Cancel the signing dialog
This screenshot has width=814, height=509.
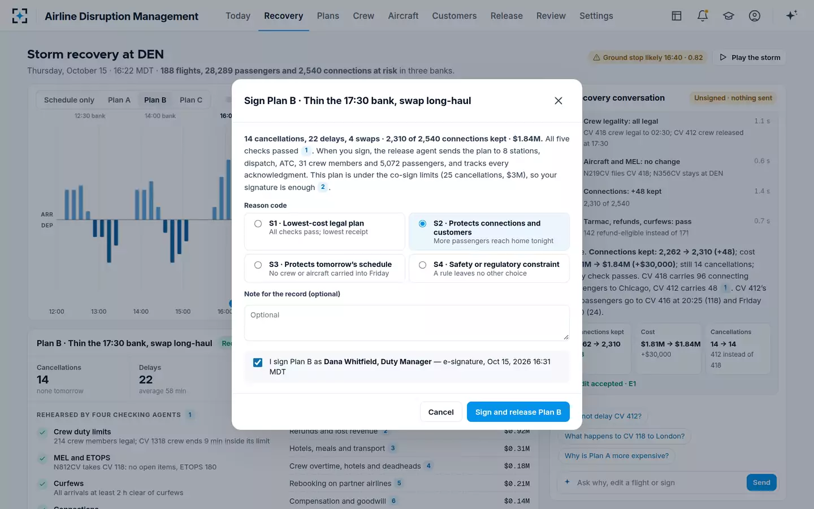441,412
